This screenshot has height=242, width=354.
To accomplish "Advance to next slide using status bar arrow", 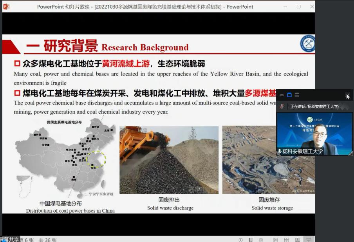I will 261,240.
